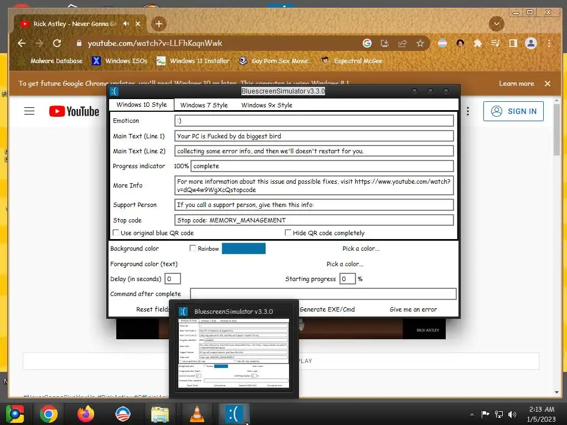Open Firefox from the taskbar

pyautogui.click(x=86, y=414)
